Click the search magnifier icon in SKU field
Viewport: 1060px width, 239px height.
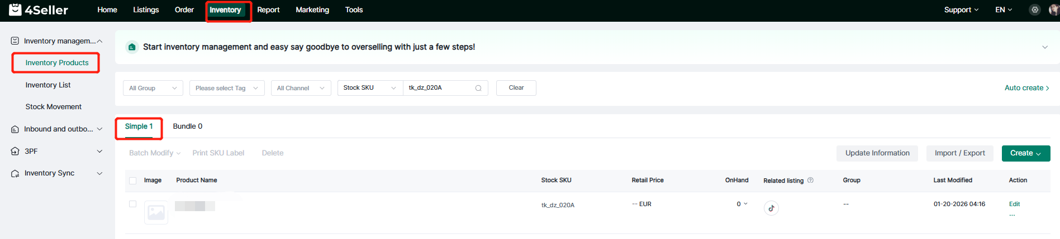click(x=478, y=88)
